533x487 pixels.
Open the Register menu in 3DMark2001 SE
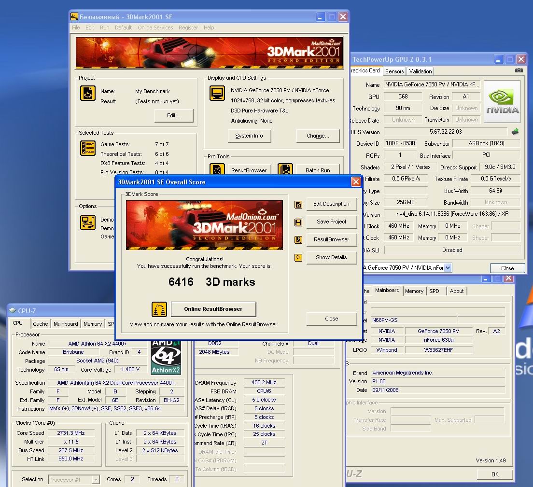tap(188, 28)
